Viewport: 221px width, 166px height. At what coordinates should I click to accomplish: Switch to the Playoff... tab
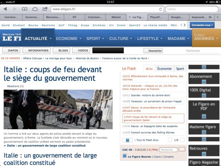pyautogui.click(x=156, y=17)
